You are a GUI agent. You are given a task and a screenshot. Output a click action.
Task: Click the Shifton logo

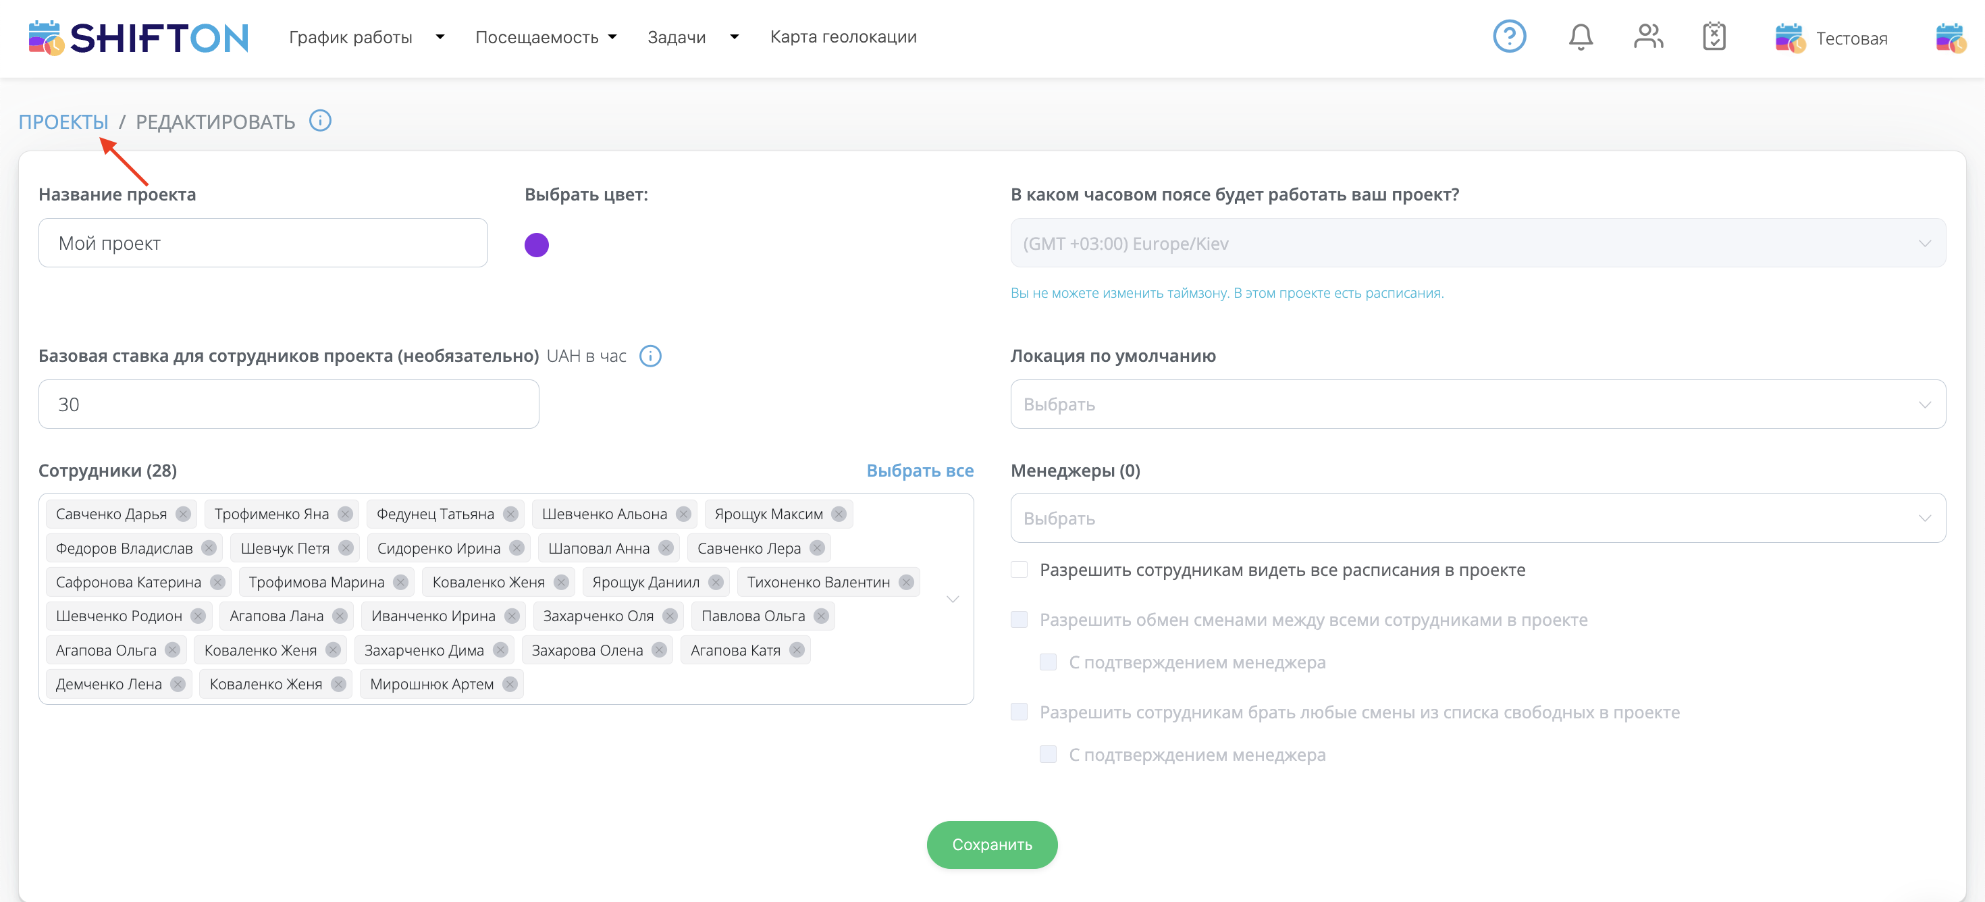pos(138,38)
